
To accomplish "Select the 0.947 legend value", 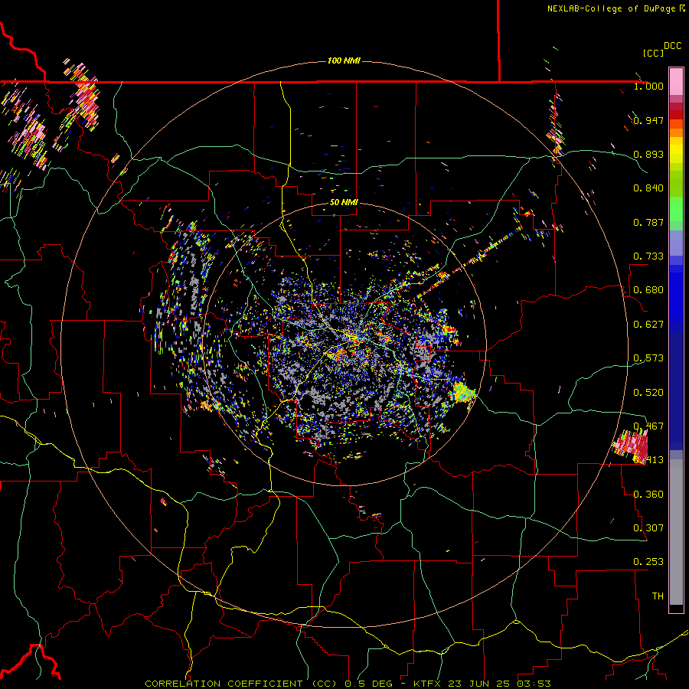I will (648, 120).
